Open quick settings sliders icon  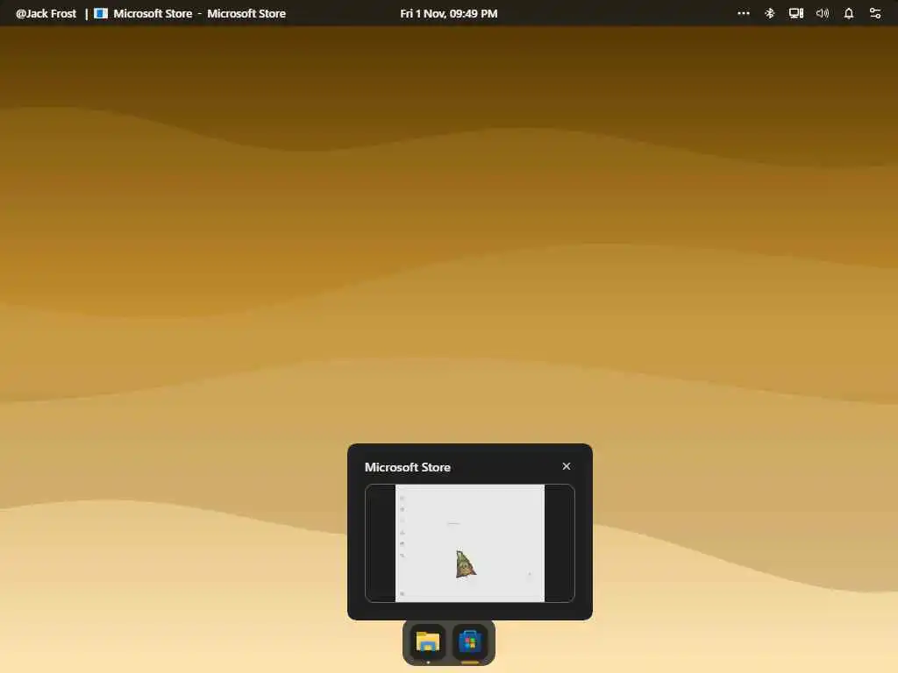click(875, 13)
